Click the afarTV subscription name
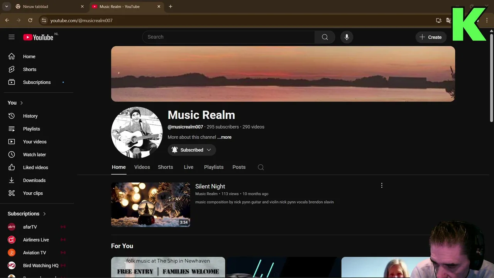 [30, 227]
